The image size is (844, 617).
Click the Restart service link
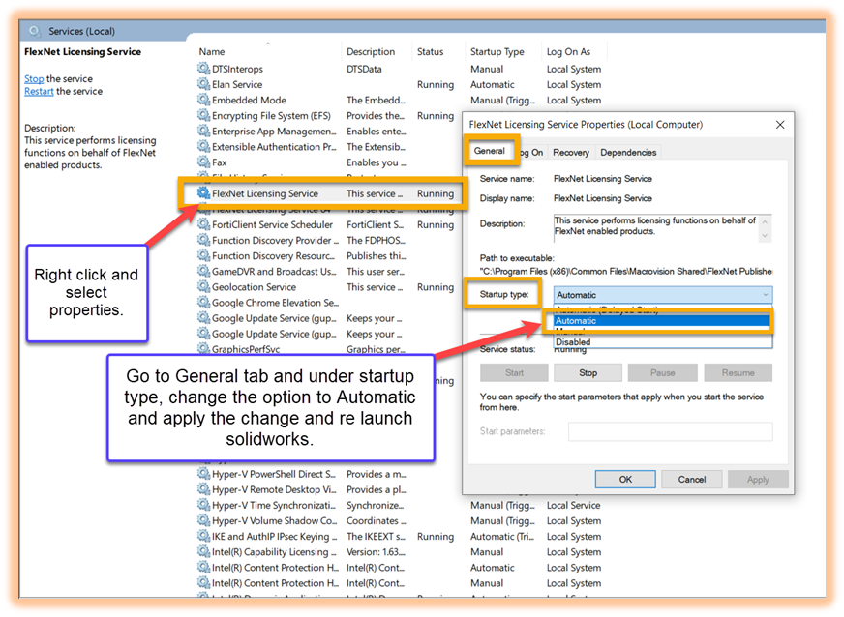click(39, 92)
